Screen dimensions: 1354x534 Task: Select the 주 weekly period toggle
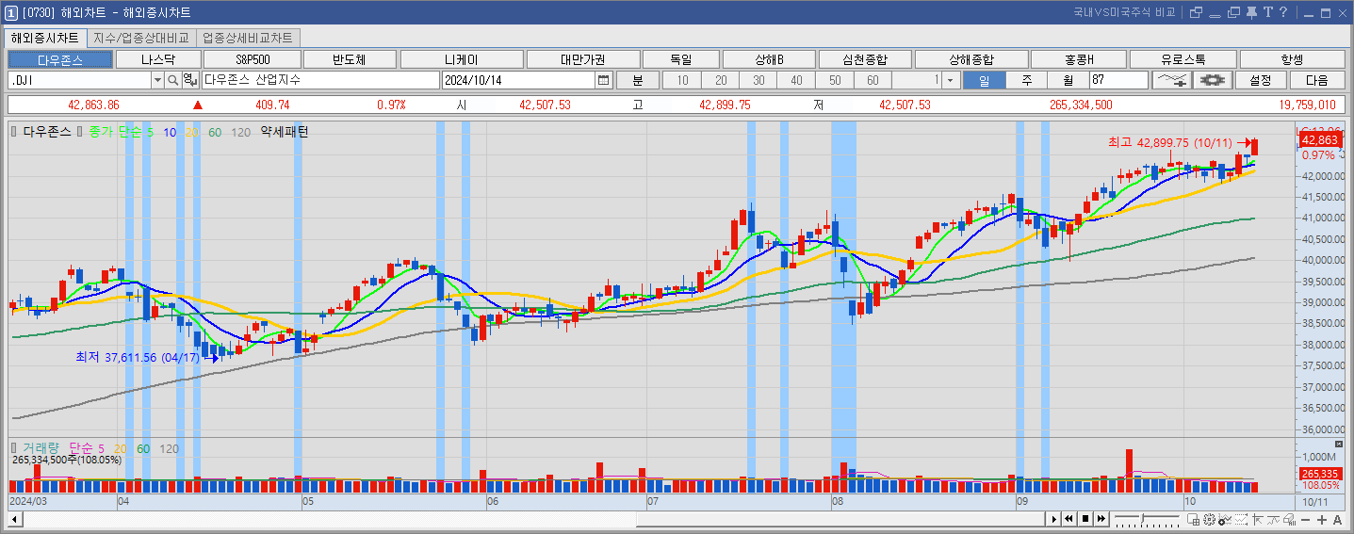1026,80
